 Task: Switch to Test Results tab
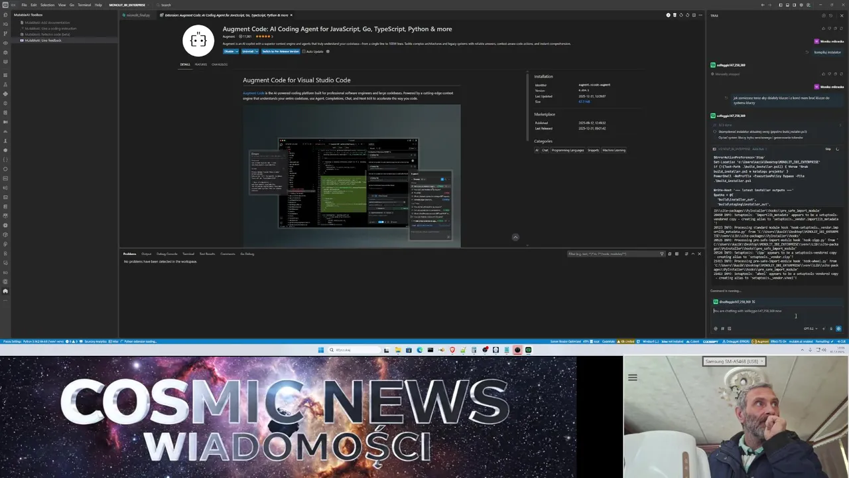[207, 254]
